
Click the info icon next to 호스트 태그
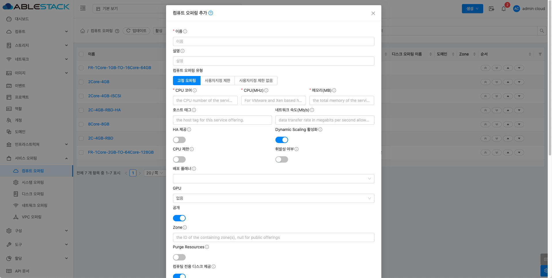[194, 110]
